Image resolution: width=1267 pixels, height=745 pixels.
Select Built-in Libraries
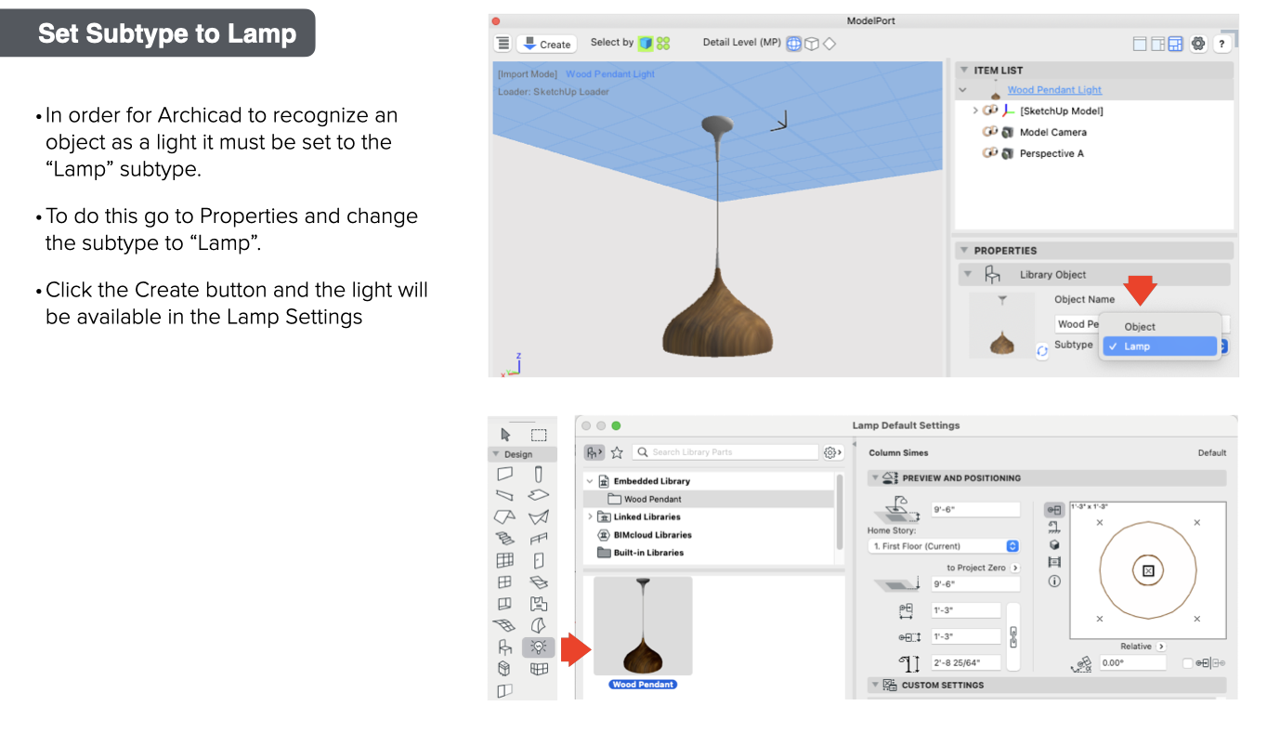point(648,553)
